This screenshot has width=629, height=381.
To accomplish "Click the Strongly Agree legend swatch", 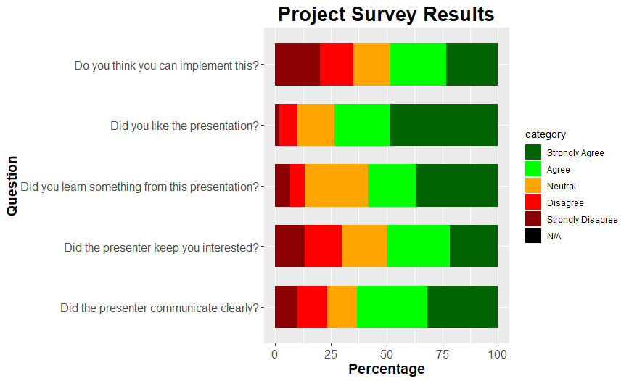I will [x=533, y=152].
